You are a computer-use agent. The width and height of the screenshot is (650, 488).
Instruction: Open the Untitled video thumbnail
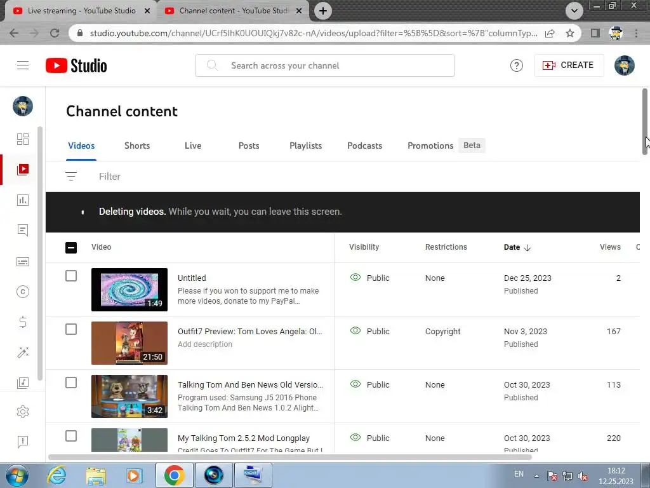pos(129,290)
